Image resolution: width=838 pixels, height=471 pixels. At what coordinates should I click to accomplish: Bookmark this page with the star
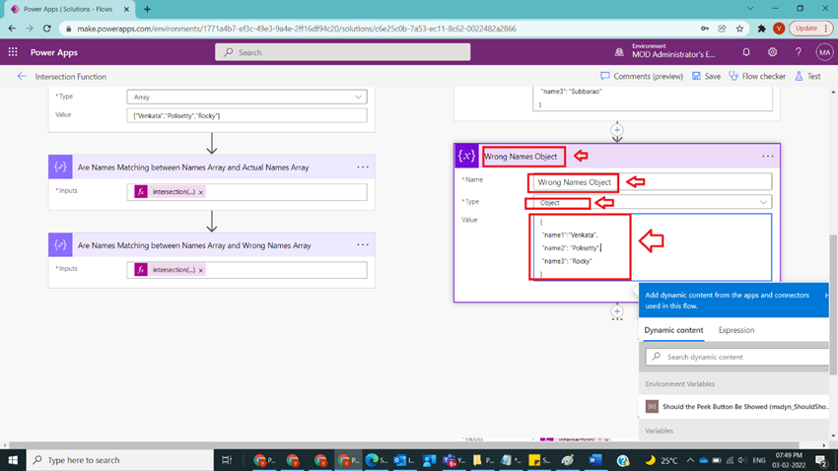(x=739, y=29)
